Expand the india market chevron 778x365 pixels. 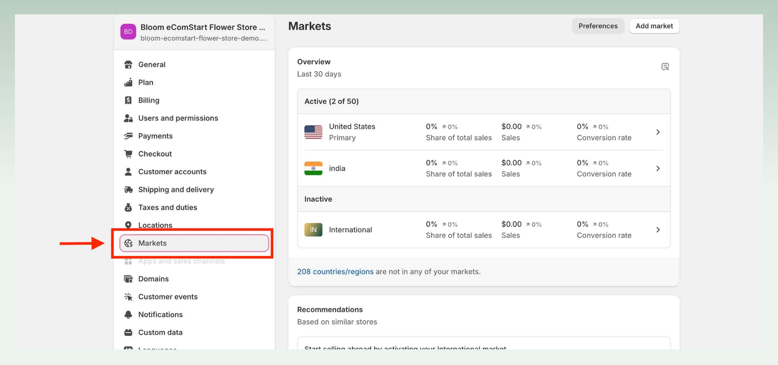tap(658, 168)
